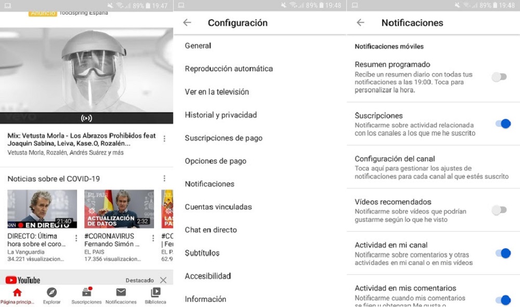Play the Vetusta Morla mix video thumbnail
The height and width of the screenshot is (307, 520).
pos(86,75)
